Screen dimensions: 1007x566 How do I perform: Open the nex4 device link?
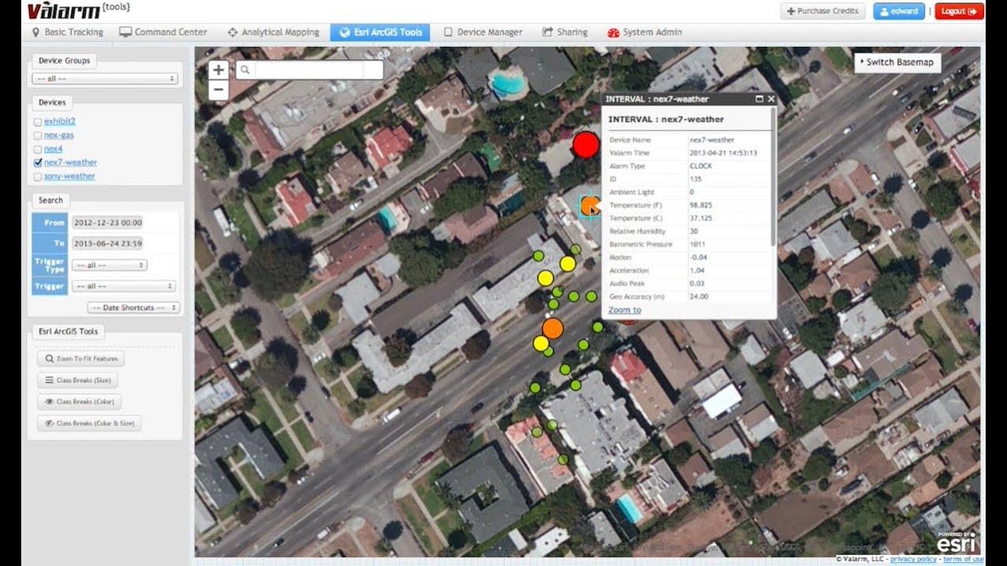(53, 149)
